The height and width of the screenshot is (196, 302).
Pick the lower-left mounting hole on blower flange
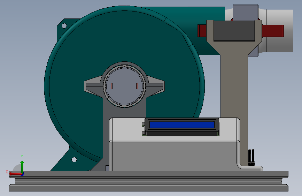click(74, 159)
